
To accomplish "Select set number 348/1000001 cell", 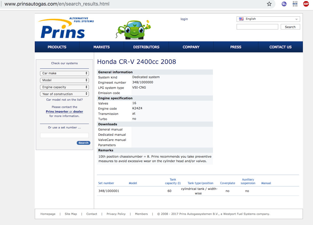I will click(109, 191).
